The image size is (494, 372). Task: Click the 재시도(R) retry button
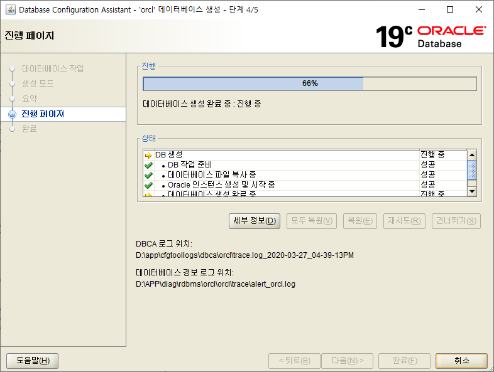[x=405, y=221]
